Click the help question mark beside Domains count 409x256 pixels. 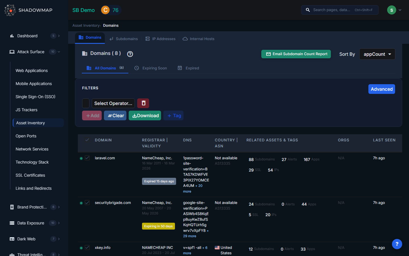pos(130,54)
